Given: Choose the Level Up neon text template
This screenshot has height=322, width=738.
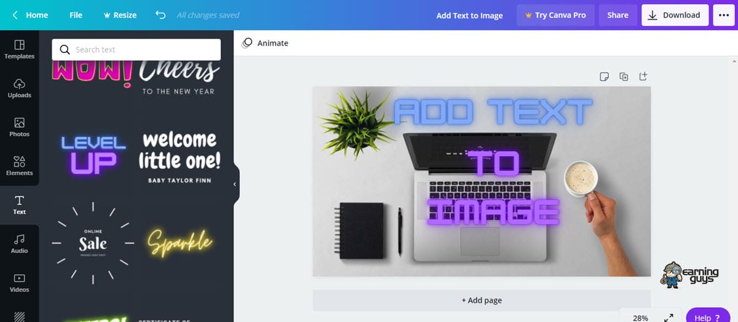Looking at the screenshot, I should [x=92, y=155].
